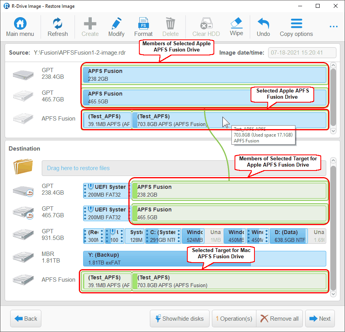Click the destination folder icon
This screenshot has width=345, height=332.
click(x=23, y=167)
